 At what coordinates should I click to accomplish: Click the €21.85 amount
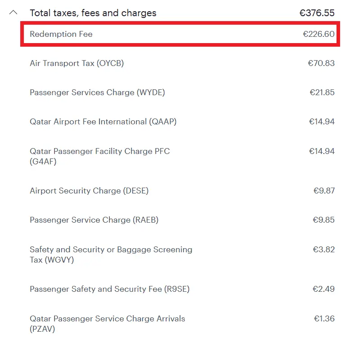click(322, 92)
